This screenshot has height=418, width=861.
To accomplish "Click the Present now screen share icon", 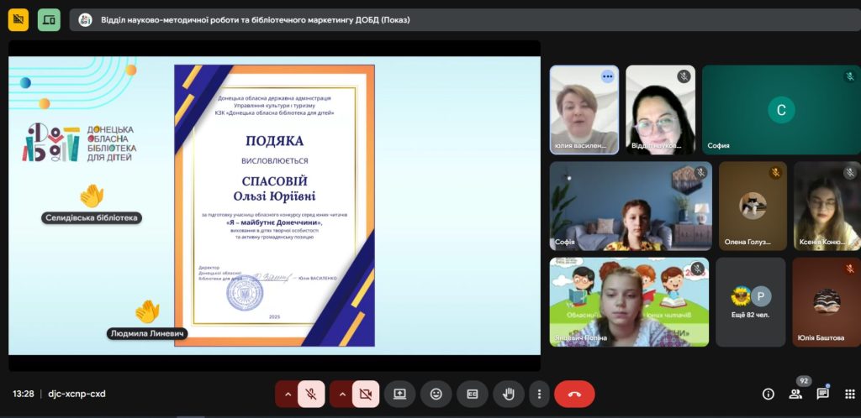I will 399,394.
